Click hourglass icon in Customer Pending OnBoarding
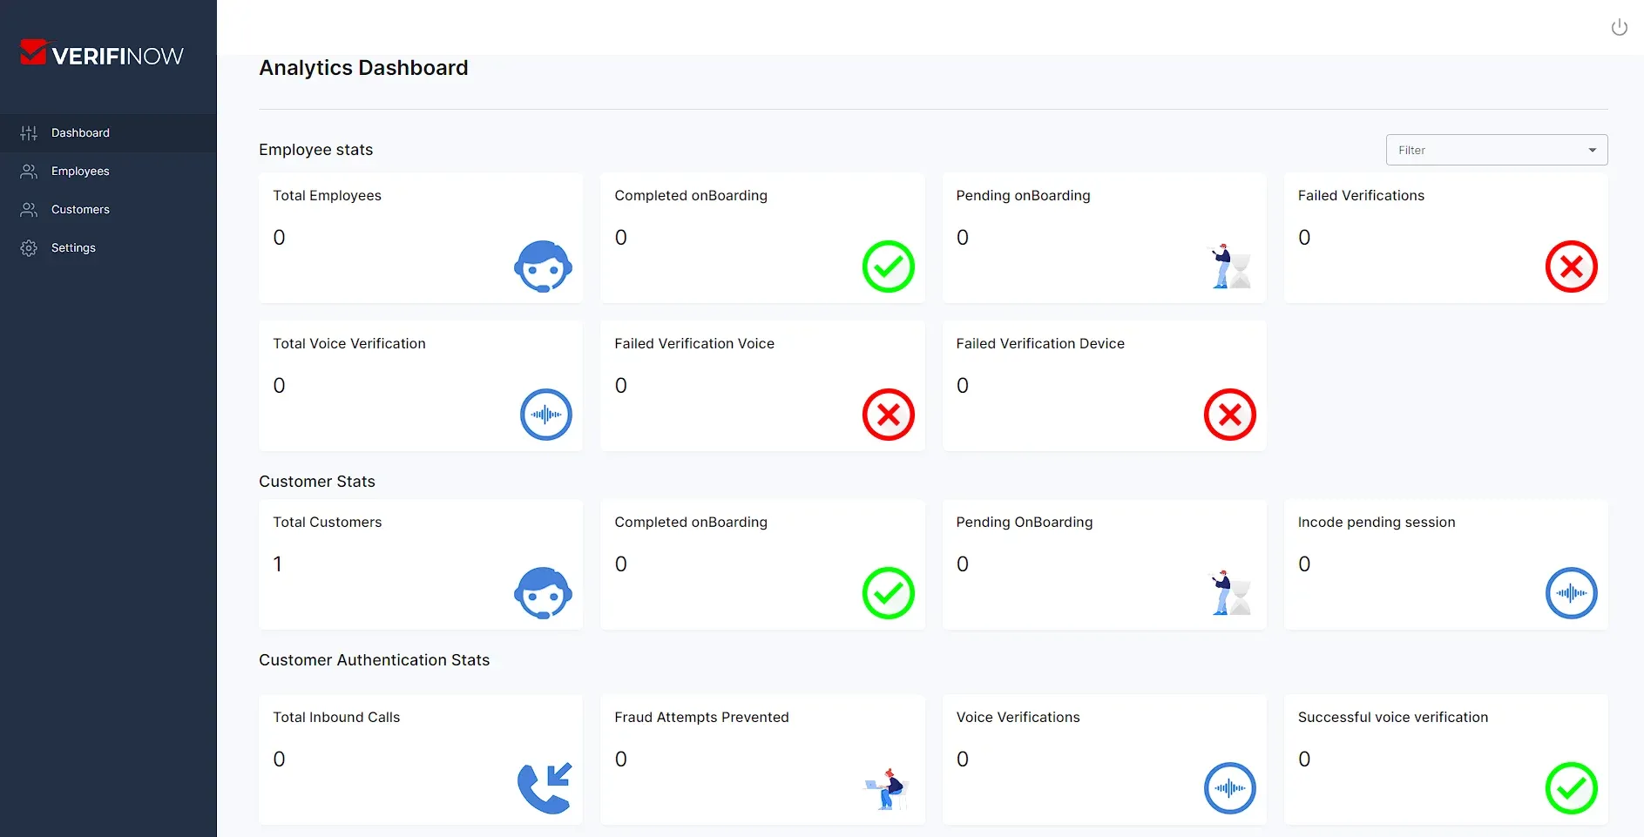Viewport: 1644px width, 837px height. tap(1231, 593)
